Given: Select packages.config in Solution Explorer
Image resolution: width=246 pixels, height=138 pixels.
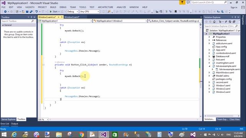Looking at the screenshot, I should pyautogui.click(x=224, y=79).
